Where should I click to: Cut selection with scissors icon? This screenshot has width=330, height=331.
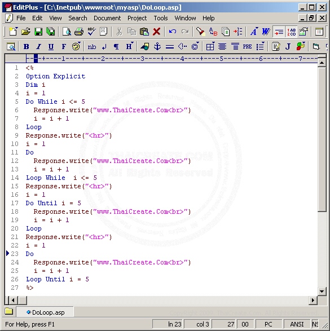pos(119,32)
